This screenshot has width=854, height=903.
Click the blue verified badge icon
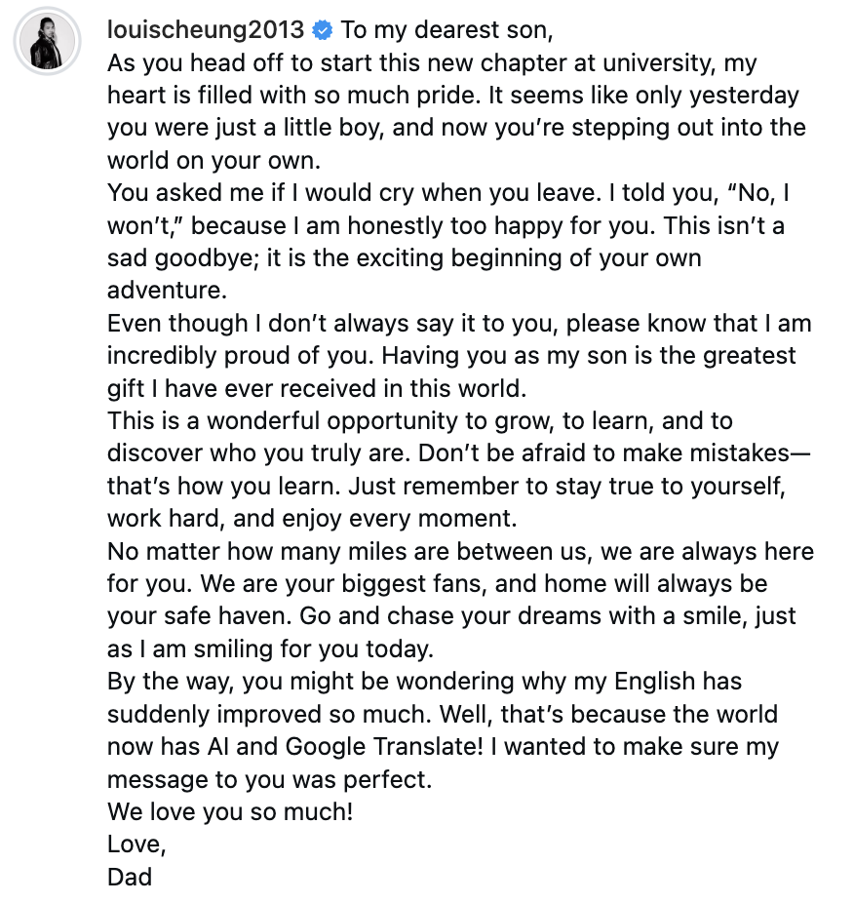click(x=322, y=31)
